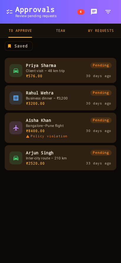Image resolution: width=121 pixels, height=263 pixels.
Task: Toggle the Saved bookmark filter chip
Action: (19, 46)
